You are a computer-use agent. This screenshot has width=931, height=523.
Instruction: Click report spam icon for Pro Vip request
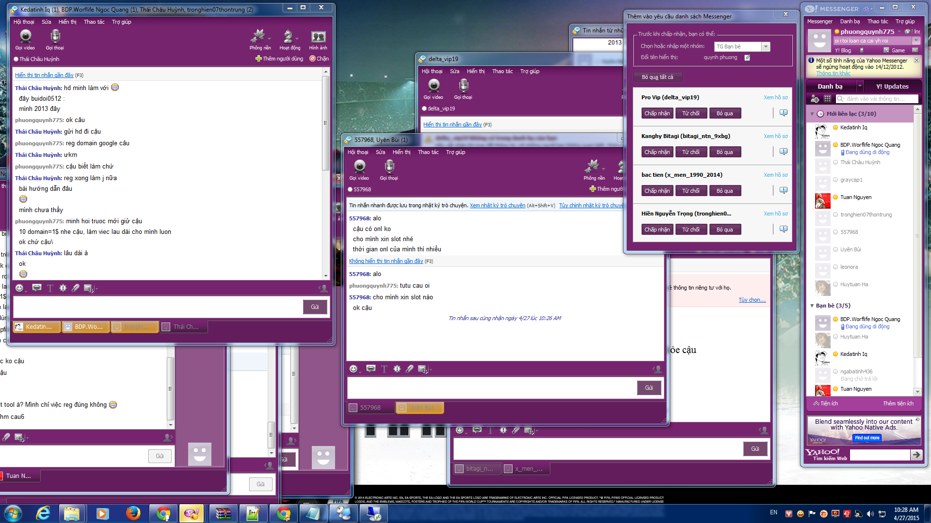click(784, 113)
